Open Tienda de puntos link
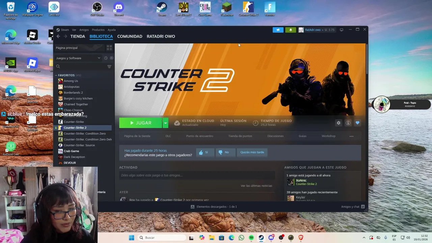 [240, 136]
